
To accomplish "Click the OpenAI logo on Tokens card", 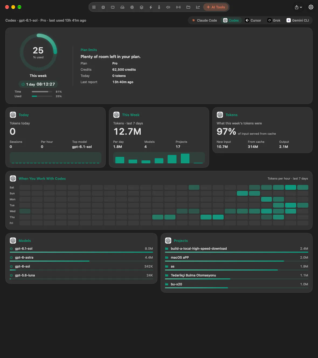I will click(220, 115).
